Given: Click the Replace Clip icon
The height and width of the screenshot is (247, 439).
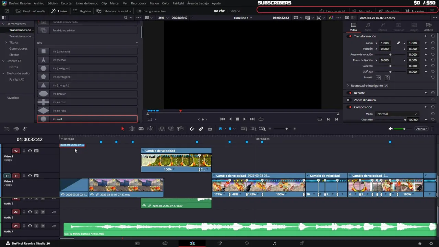Looking at the screenshot, I should point(180,129).
